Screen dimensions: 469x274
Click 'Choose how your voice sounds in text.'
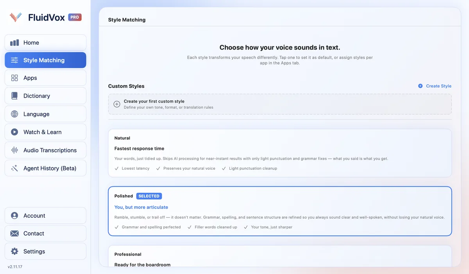pyautogui.click(x=280, y=48)
